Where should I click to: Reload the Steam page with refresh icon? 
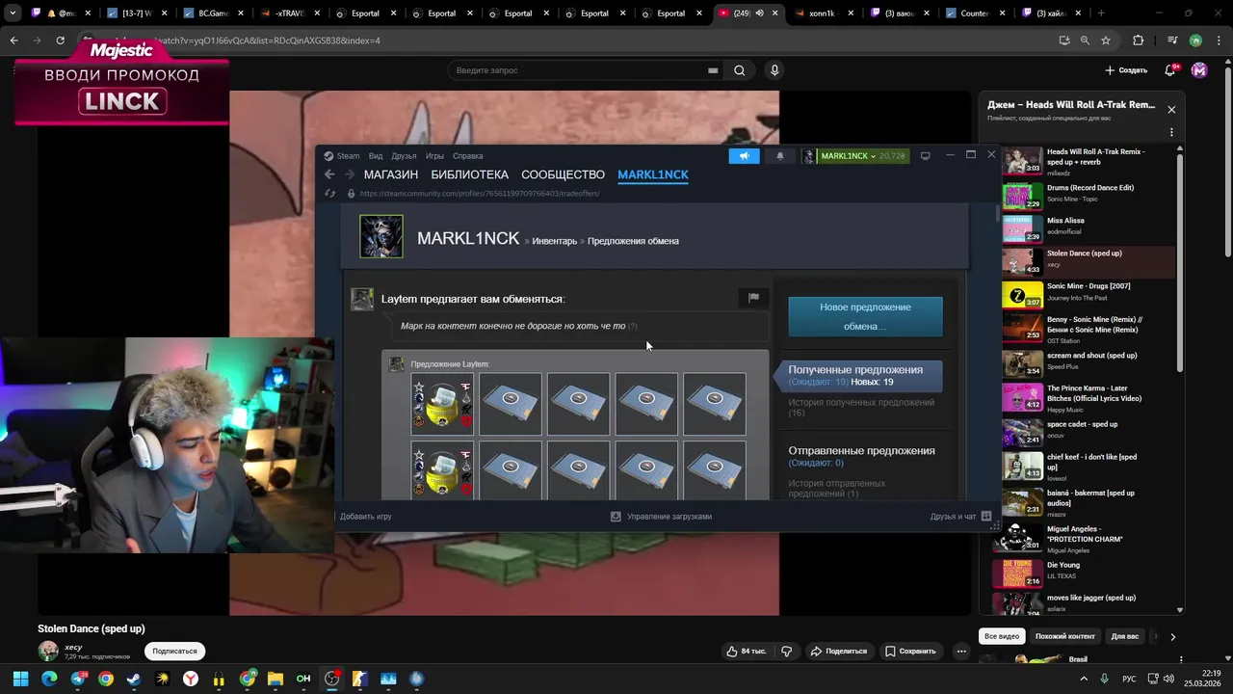tap(329, 193)
